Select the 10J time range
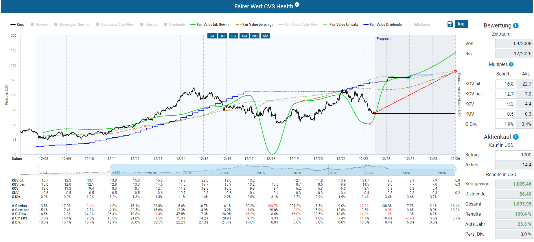The image size is (534, 242). [233, 36]
